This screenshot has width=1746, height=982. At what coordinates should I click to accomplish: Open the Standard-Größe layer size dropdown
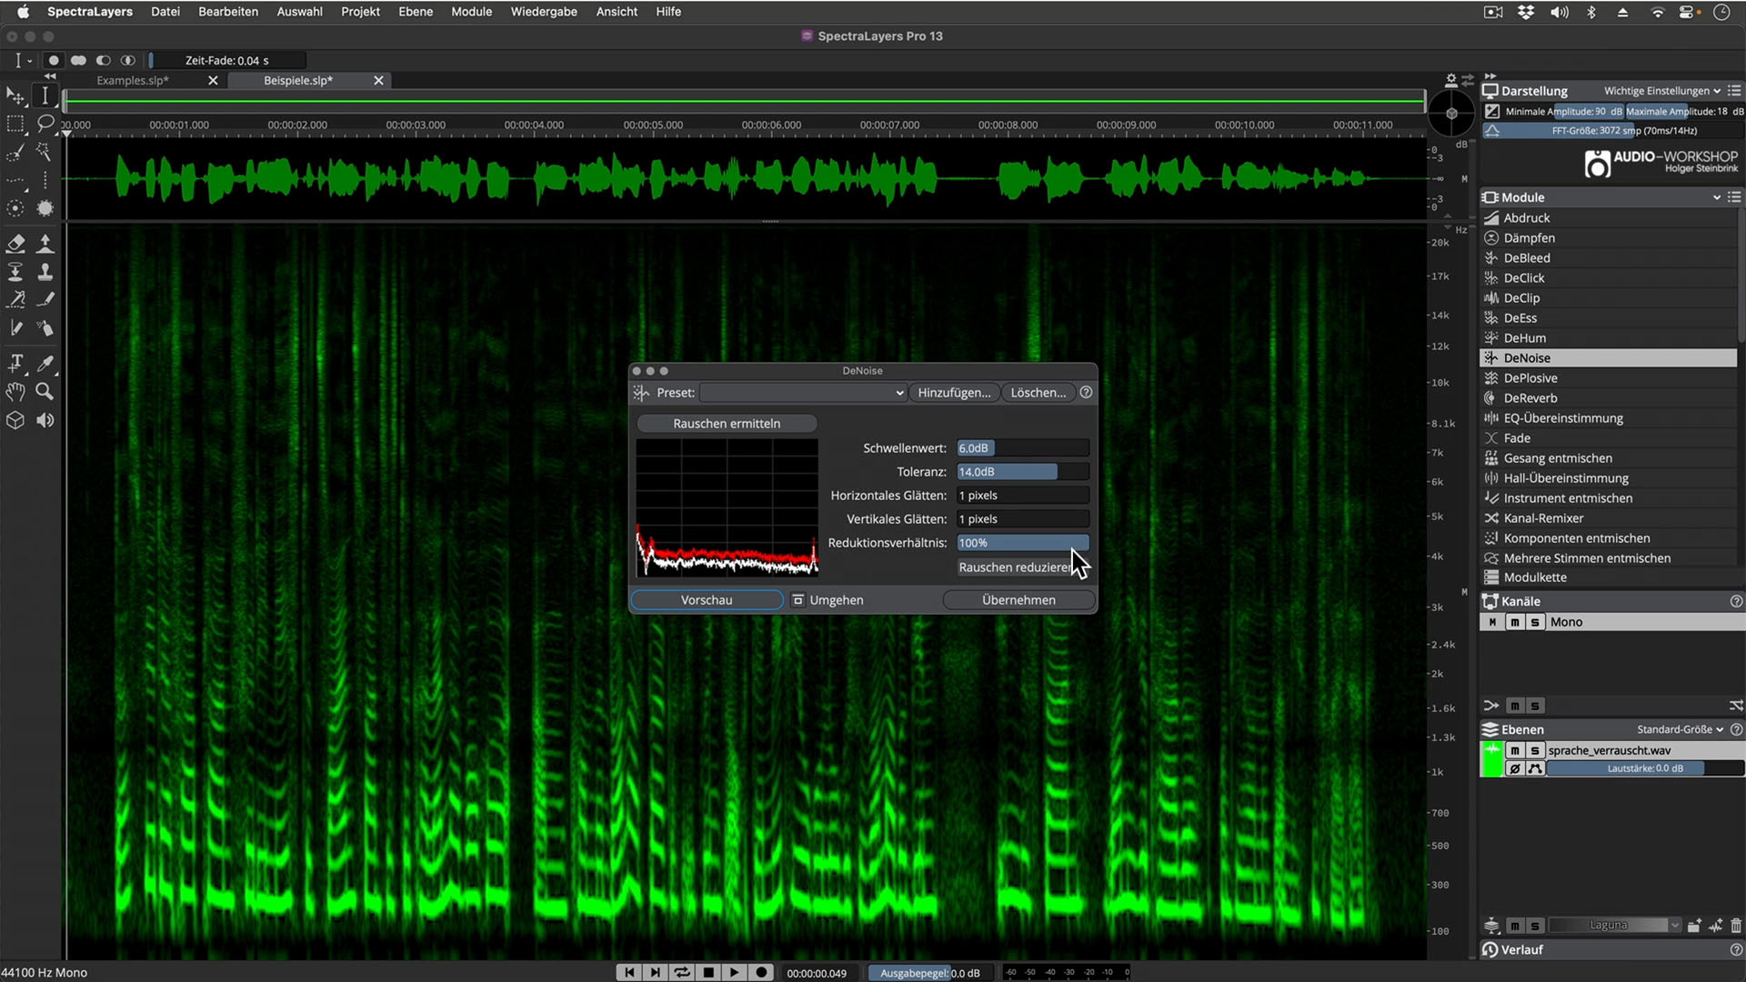coord(1681,729)
